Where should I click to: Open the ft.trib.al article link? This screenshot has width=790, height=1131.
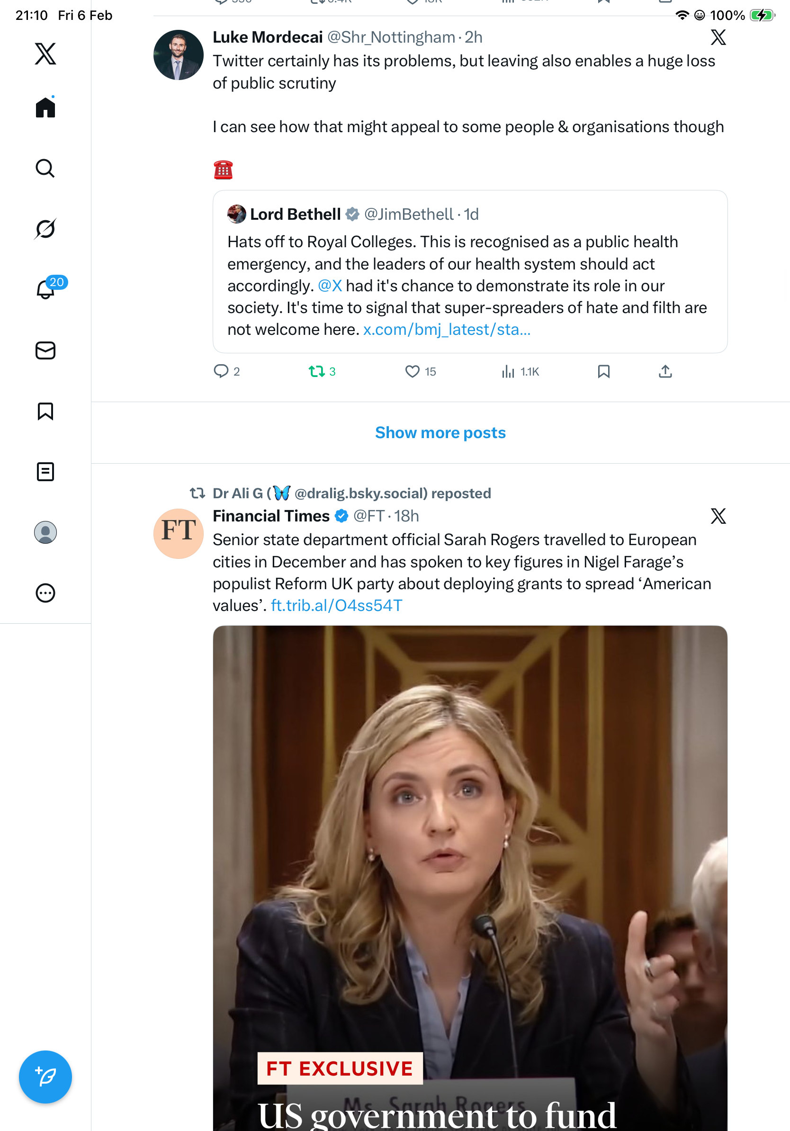click(x=336, y=605)
